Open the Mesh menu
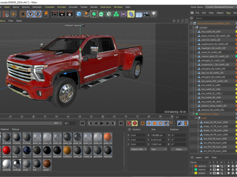 click(7, 7)
